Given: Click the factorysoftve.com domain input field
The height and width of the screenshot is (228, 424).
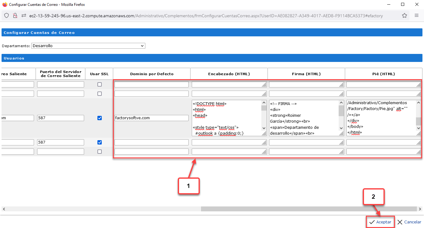Looking at the screenshot, I should 152,118.
